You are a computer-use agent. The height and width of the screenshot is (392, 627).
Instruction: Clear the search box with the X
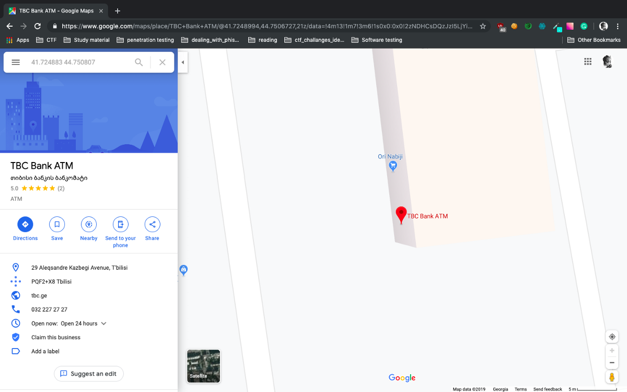point(162,62)
